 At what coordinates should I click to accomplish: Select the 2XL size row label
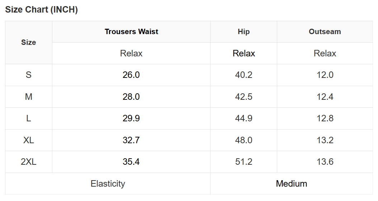coord(28,162)
